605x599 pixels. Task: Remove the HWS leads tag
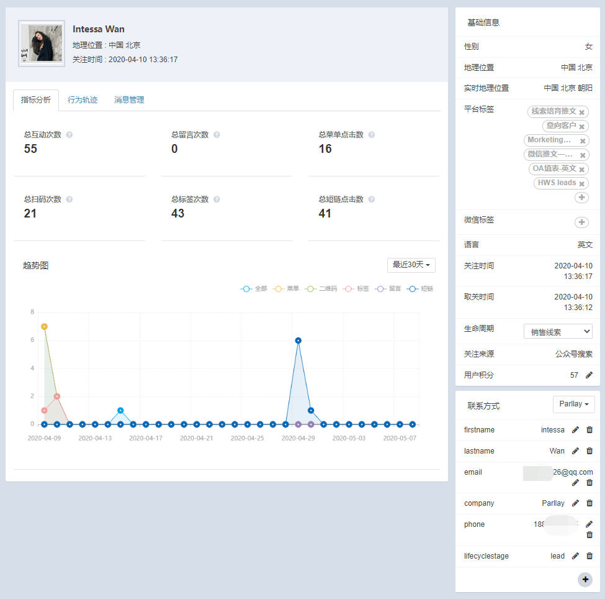(x=581, y=183)
